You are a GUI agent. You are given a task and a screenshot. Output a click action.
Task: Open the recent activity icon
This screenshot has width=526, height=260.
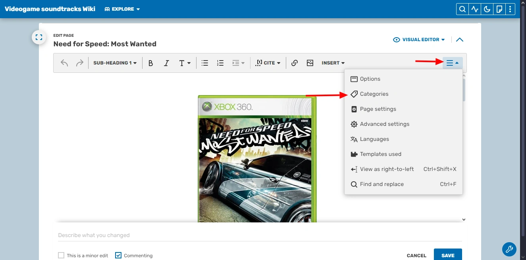(x=474, y=9)
